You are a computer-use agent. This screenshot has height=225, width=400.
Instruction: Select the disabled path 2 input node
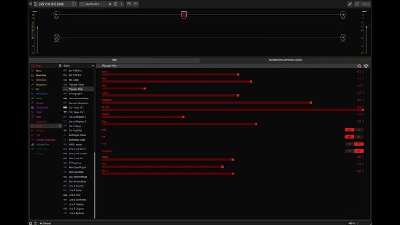[56, 37]
